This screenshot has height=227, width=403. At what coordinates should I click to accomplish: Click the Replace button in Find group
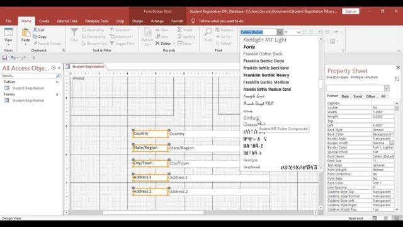point(224,30)
